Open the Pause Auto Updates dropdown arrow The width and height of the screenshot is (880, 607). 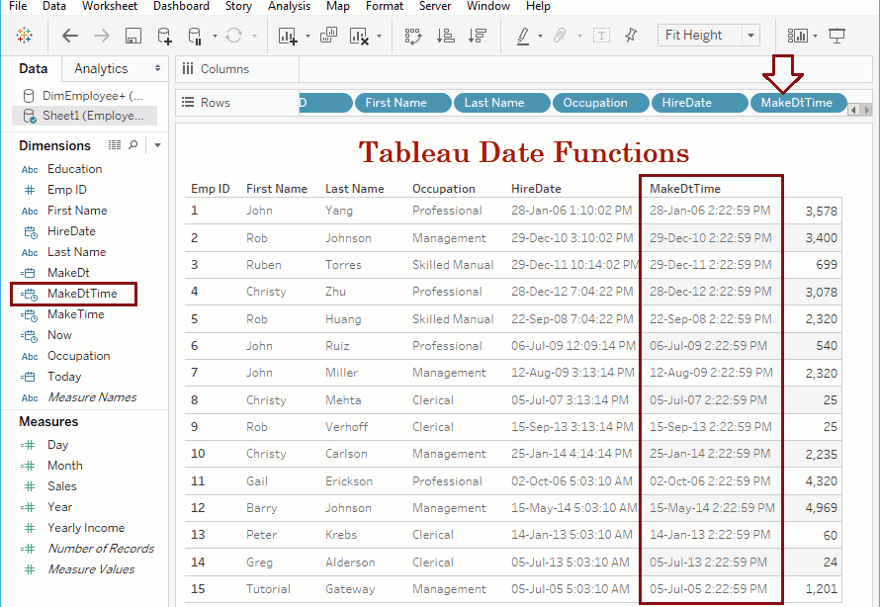click(215, 37)
